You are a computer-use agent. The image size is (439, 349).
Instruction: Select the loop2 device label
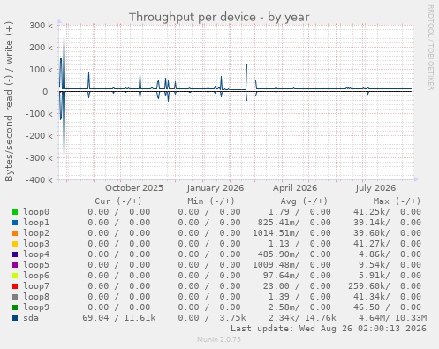(x=36, y=233)
